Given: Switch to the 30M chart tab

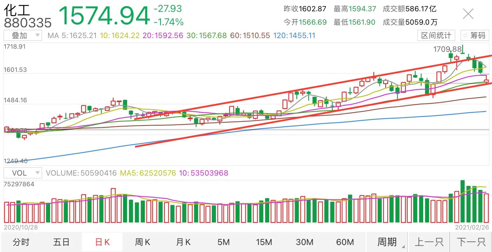Looking at the screenshot, I should point(305,242).
